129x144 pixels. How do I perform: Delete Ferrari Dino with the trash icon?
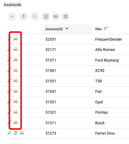16,133
